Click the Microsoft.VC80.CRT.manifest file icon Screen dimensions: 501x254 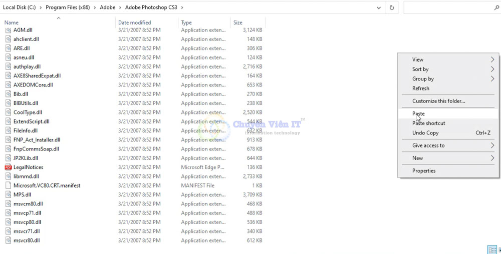click(x=8, y=185)
